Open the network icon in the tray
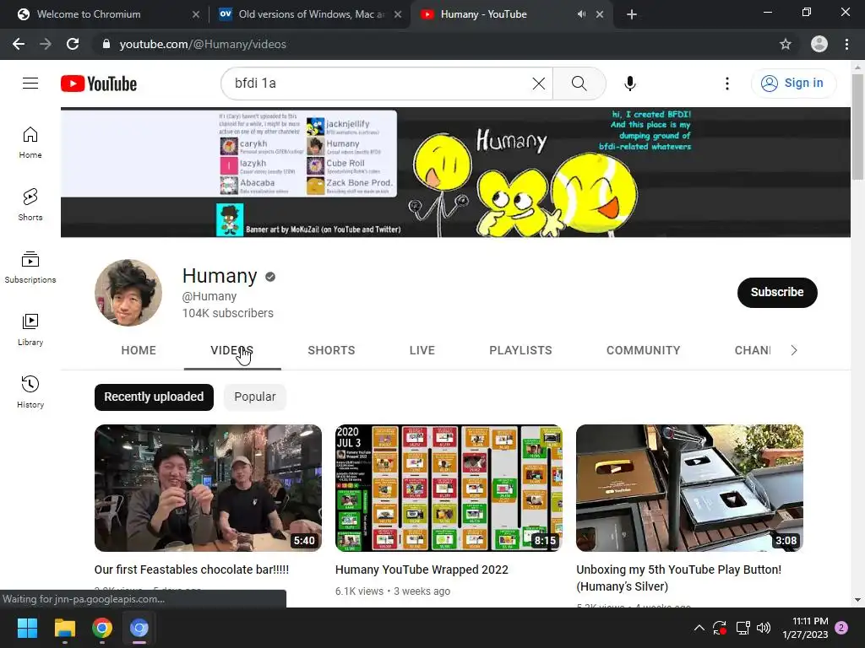Viewport: 865px width, 648px height. tap(743, 628)
